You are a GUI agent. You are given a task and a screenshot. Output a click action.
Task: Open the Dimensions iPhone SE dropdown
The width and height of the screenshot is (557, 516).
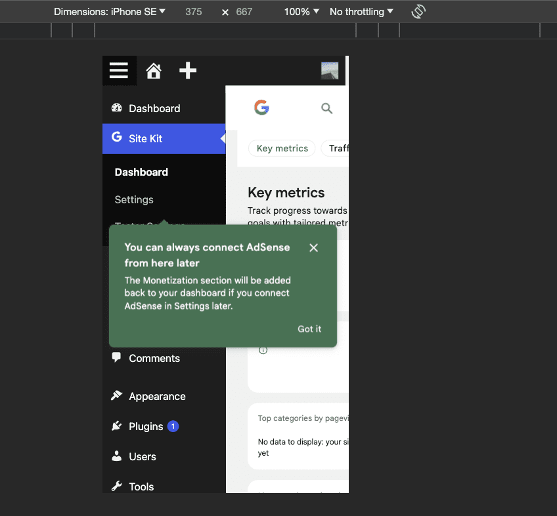[x=109, y=11]
